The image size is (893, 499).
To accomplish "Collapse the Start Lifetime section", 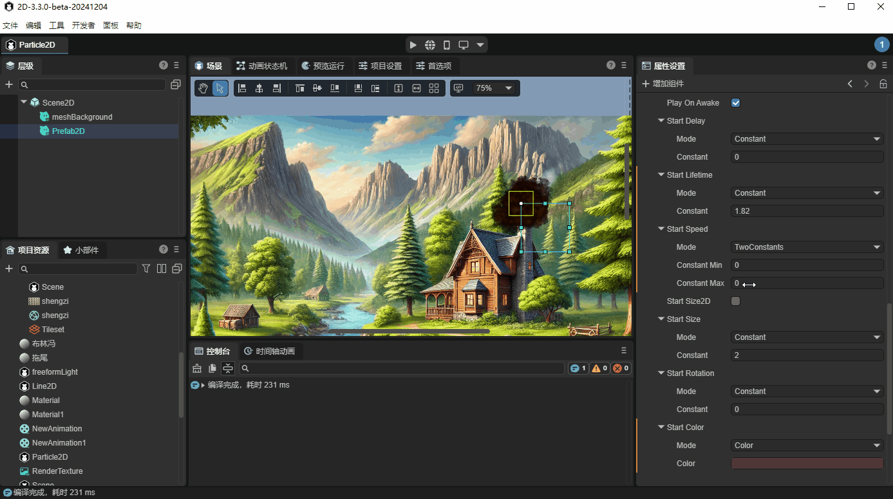I will pos(661,174).
